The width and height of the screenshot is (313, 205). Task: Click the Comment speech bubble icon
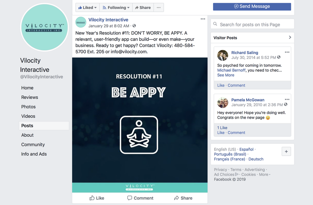(130, 198)
